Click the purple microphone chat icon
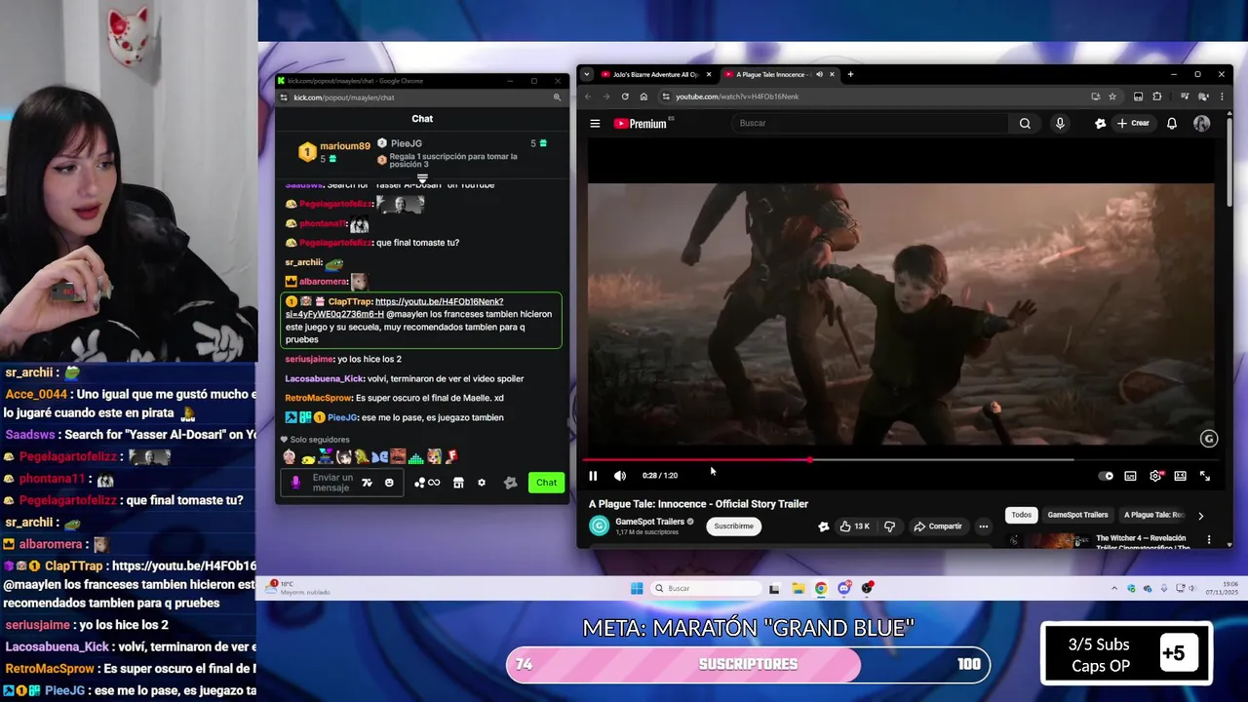 (x=296, y=483)
